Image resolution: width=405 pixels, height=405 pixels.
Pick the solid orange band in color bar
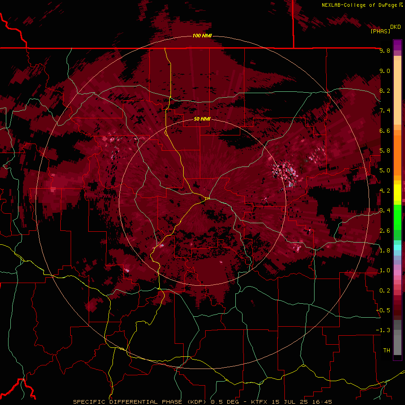tap(397, 155)
